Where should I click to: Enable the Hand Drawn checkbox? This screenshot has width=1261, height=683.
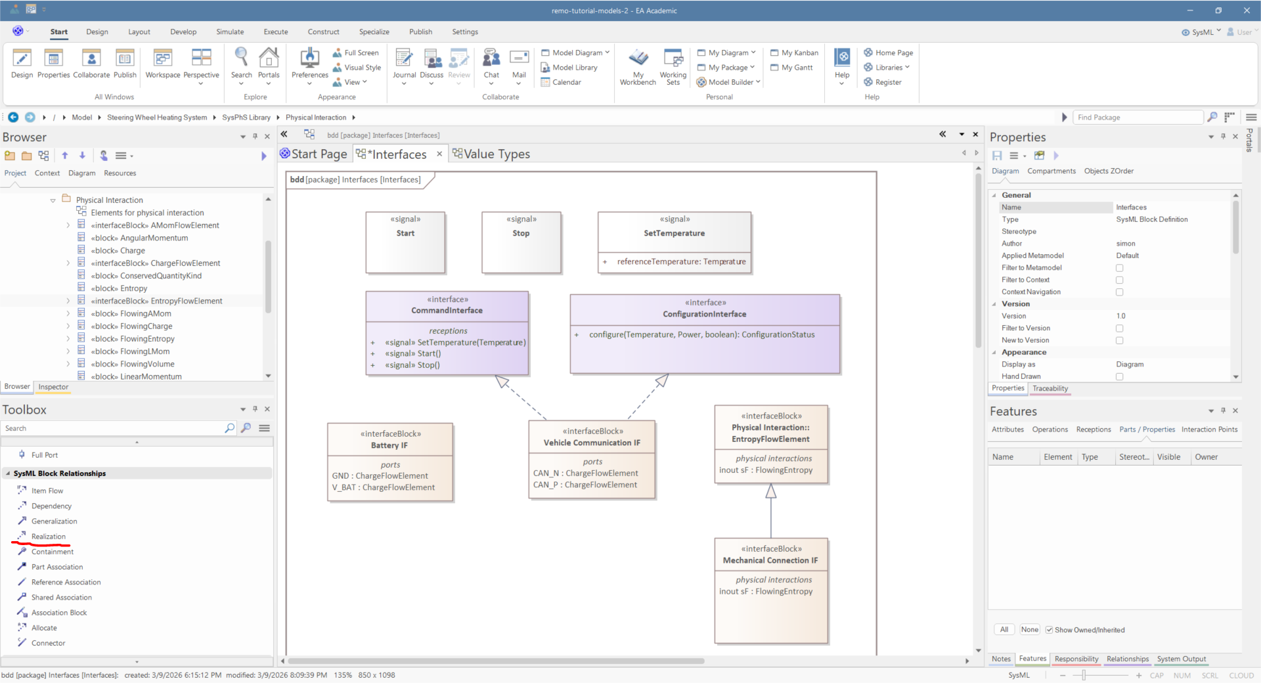[1119, 377]
